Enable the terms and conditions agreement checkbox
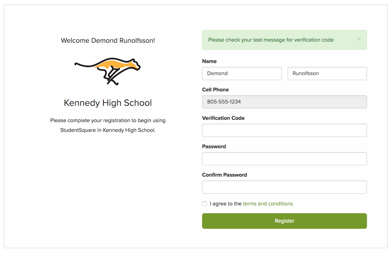Screen dimensions: 392x253 204,203
